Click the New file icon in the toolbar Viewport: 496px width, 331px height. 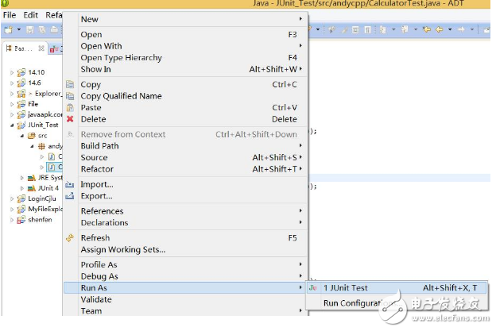8,29
